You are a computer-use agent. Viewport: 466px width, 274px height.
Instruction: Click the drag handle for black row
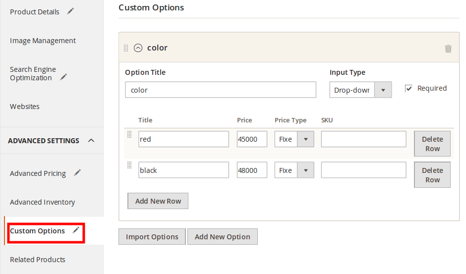[x=129, y=165]
